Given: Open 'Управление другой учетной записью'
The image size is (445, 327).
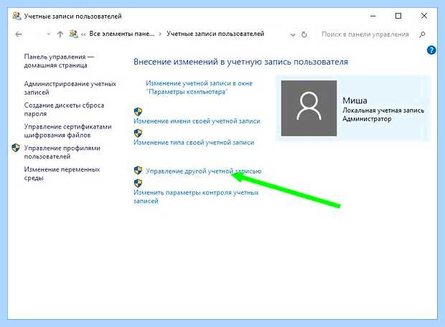Looking at the screenshot, I should pos(204,171).
